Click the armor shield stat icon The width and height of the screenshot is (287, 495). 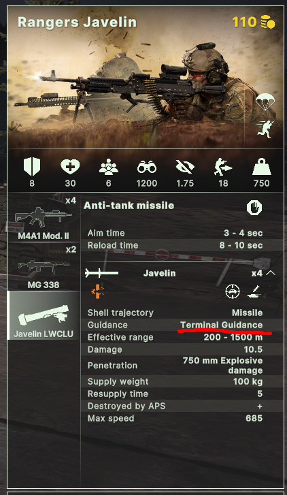click(x=32, y=166)
